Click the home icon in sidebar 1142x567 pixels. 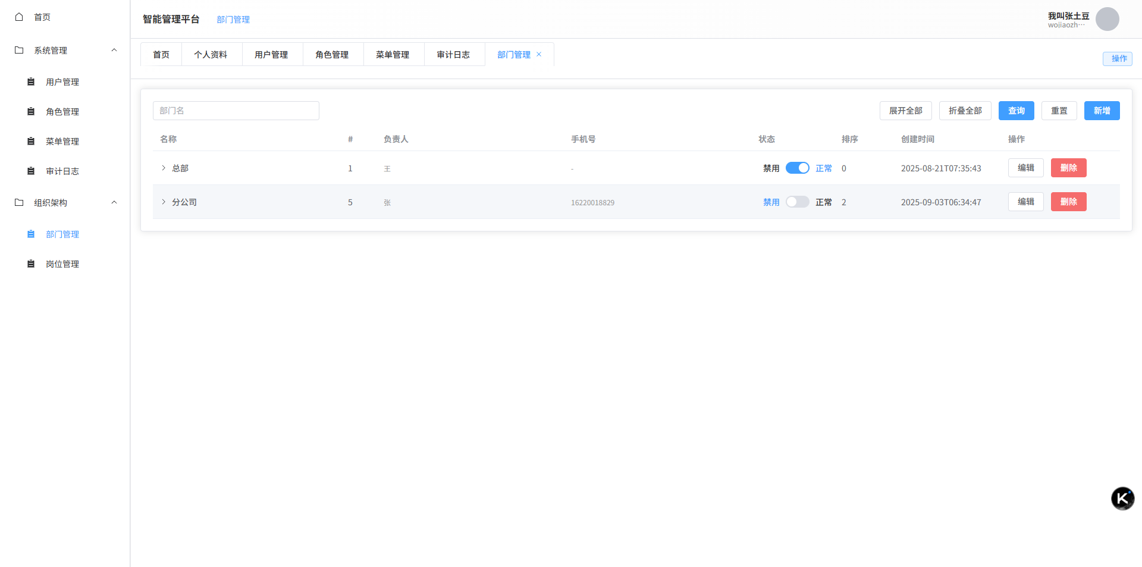19,17
